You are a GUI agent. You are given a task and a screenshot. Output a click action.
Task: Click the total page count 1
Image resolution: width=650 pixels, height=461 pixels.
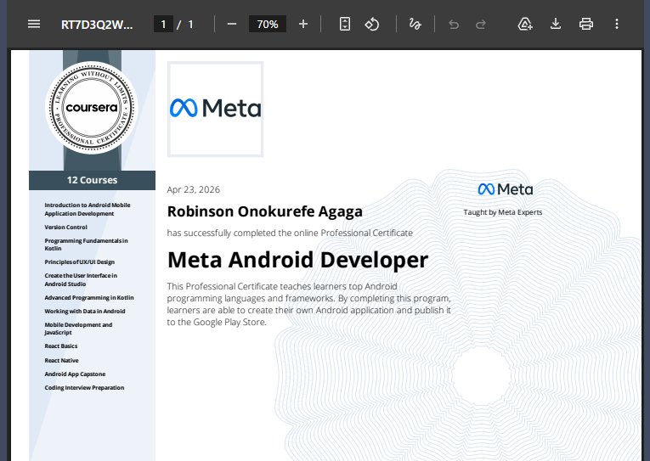190,25
